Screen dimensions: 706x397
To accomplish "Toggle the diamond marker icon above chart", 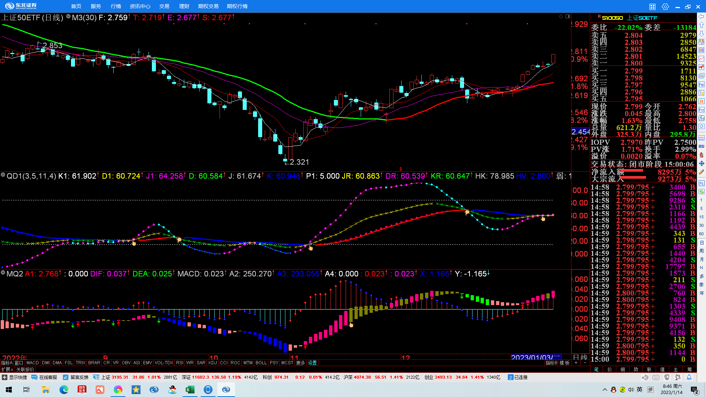I will [x=561, y=17].
